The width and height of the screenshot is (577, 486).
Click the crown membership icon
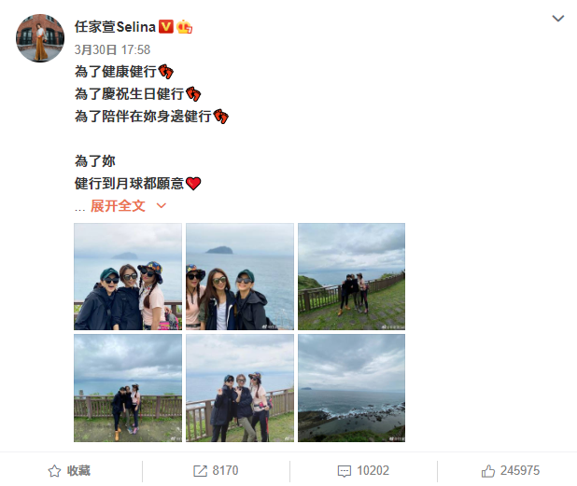click(x=184, y=27)
